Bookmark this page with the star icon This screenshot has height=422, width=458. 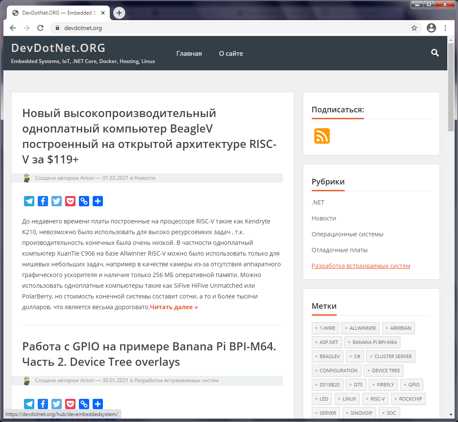click(x=414, y=28)
